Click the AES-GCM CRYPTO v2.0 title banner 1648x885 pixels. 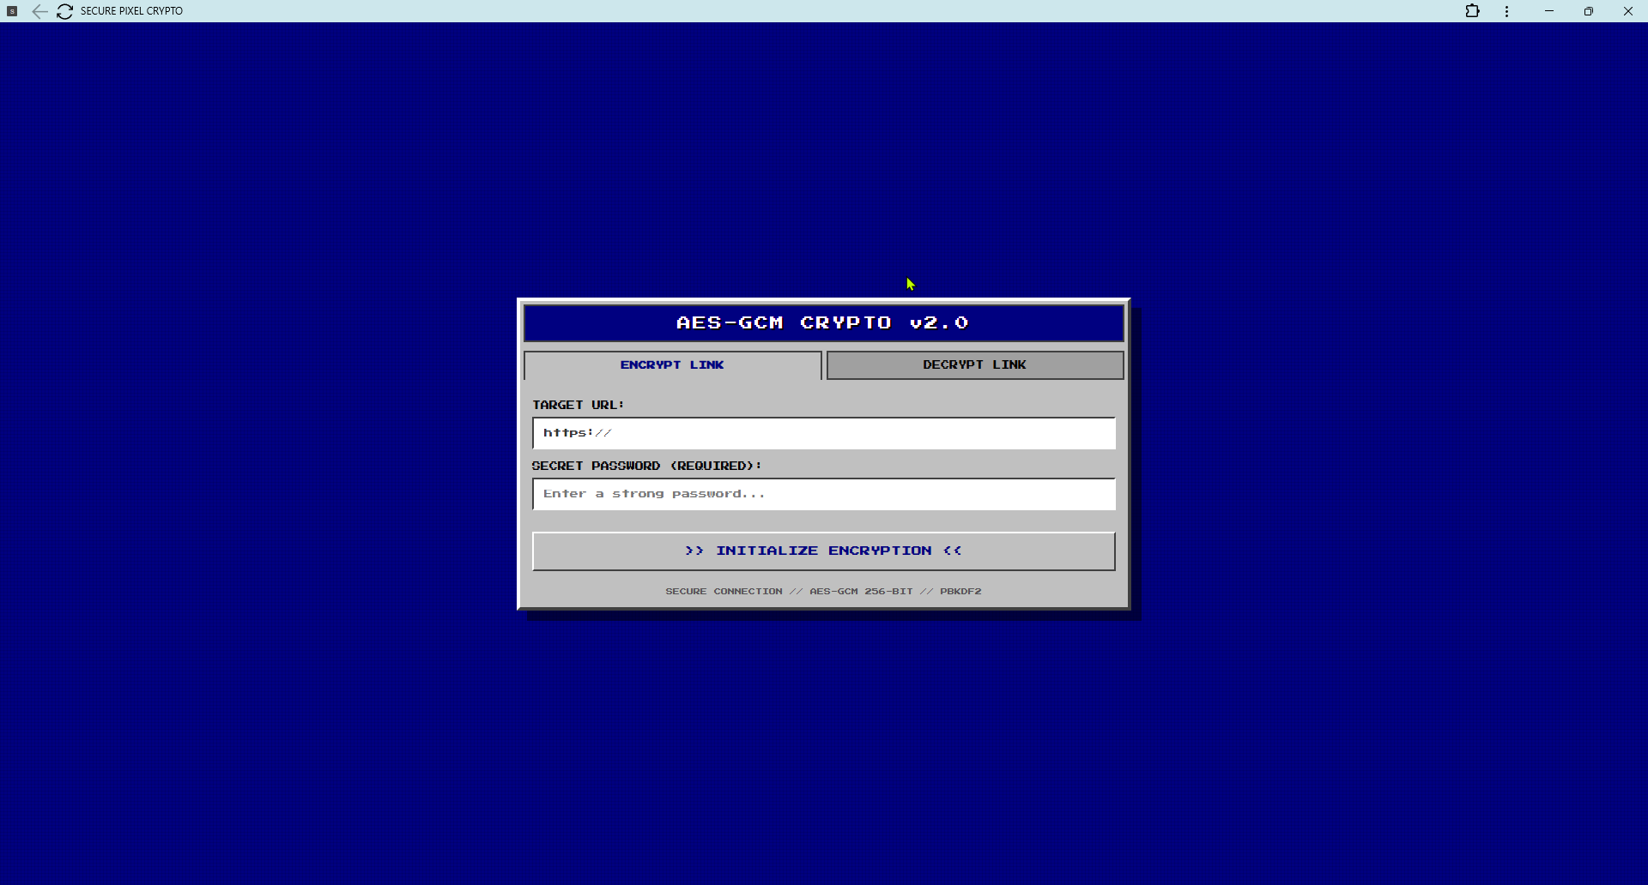[x=823, y=322]
